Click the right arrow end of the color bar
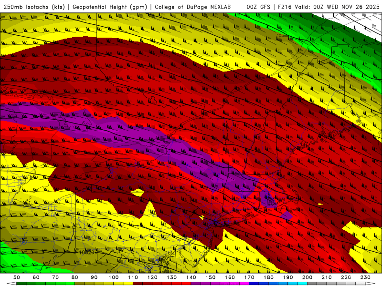Image resolution: width=382 pixels, height=286 pixels. click(x=370, y=283)
